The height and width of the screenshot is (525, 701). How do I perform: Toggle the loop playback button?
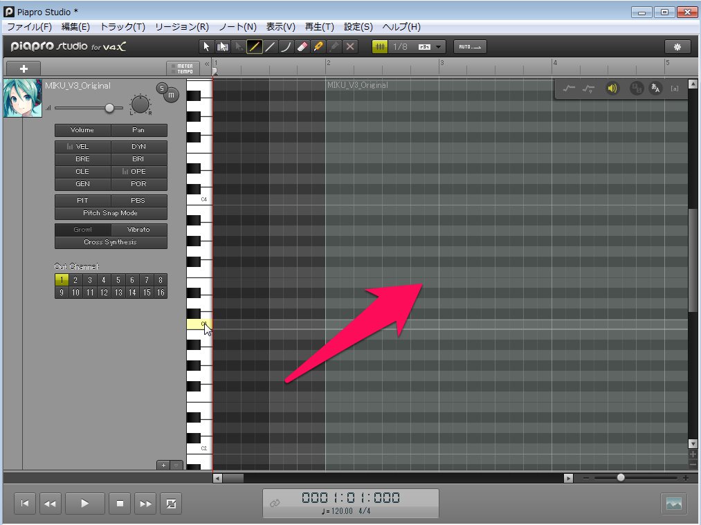171,504
